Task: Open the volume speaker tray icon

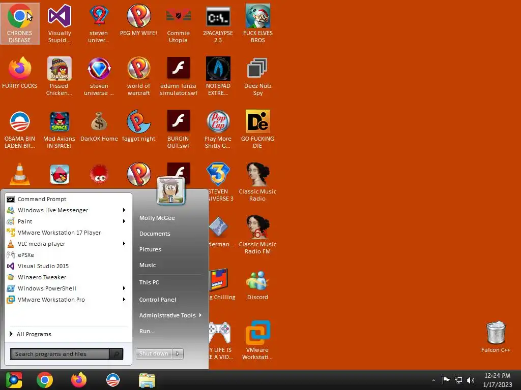Action: [x=471, y=380]
